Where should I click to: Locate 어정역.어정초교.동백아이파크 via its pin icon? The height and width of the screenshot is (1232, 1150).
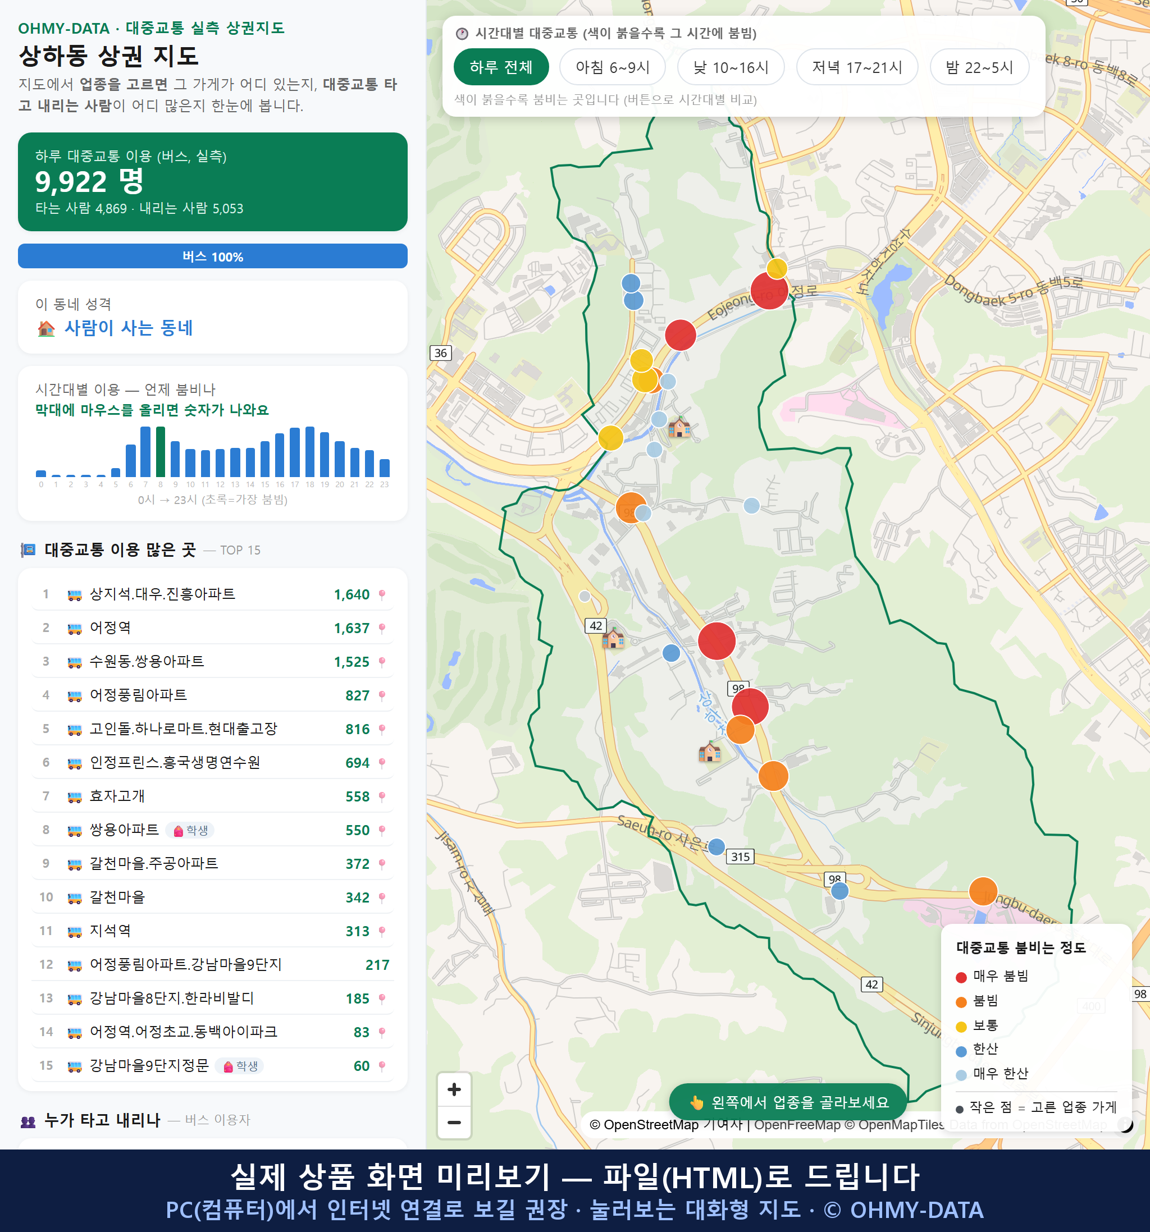(382, 1032)
